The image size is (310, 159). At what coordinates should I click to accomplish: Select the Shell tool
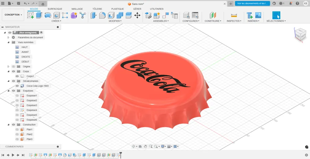pos(111,15)
